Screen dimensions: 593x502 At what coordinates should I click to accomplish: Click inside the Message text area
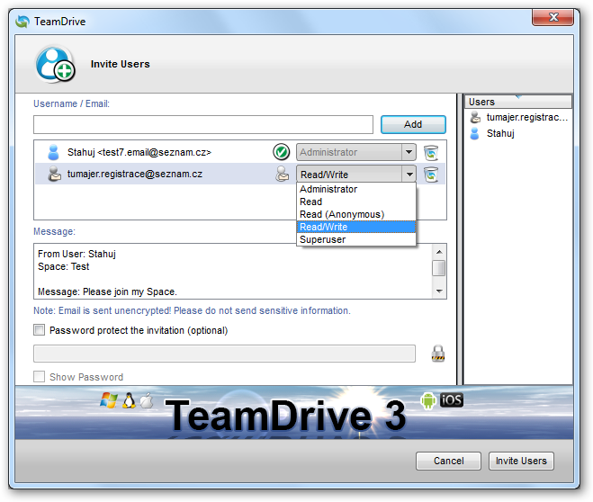coord(233,272)
